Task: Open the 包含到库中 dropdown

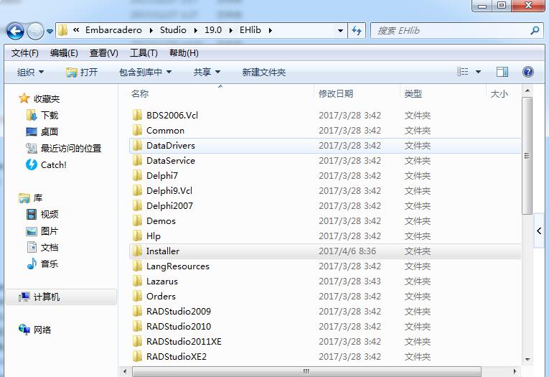Action: tap(145, 73)
